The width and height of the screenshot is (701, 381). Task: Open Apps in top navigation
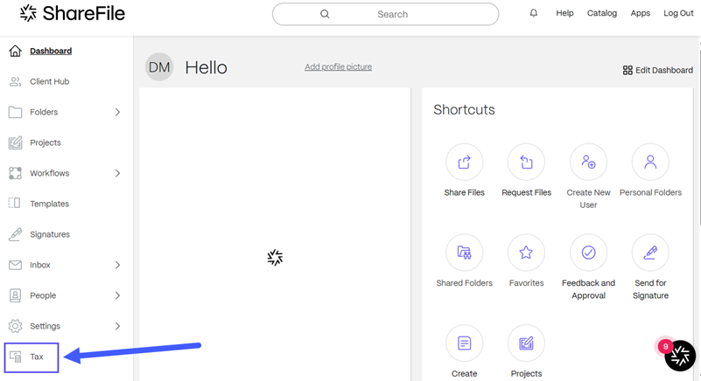641,13
